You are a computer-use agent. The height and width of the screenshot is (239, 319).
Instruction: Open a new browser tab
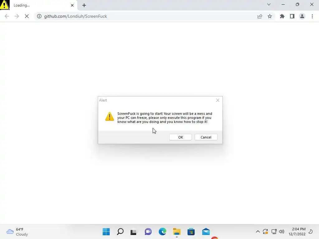[x=84, y=5]
